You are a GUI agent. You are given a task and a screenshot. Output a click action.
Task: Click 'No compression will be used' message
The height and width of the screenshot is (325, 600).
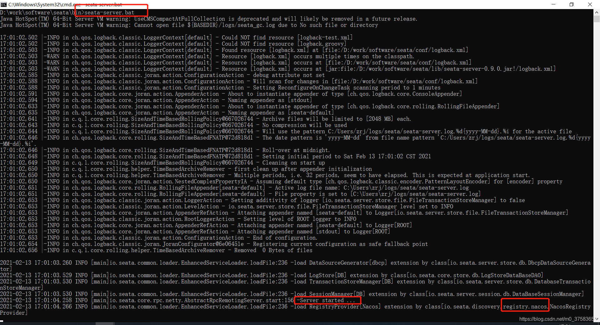pyautogui.click(x=305, y=125)
